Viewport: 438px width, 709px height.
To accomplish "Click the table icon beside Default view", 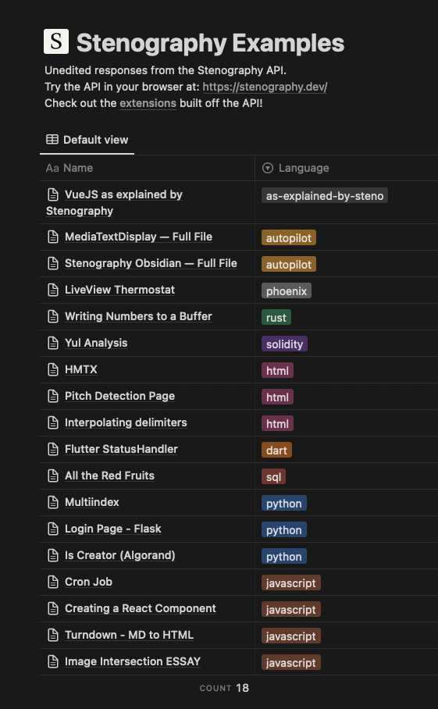I will click(52, 140).
